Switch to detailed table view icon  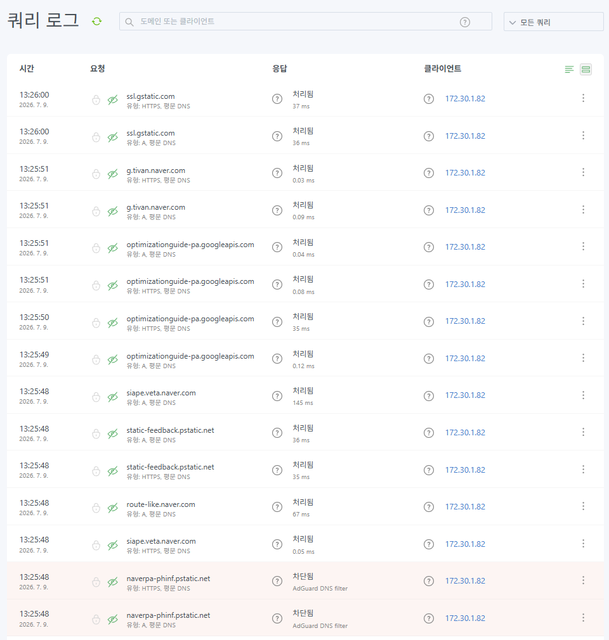(x=586, y=70)
